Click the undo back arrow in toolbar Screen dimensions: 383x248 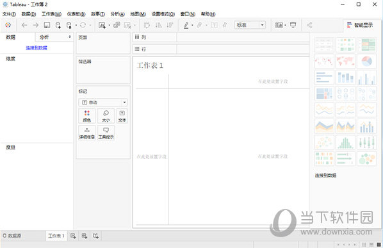24,25
